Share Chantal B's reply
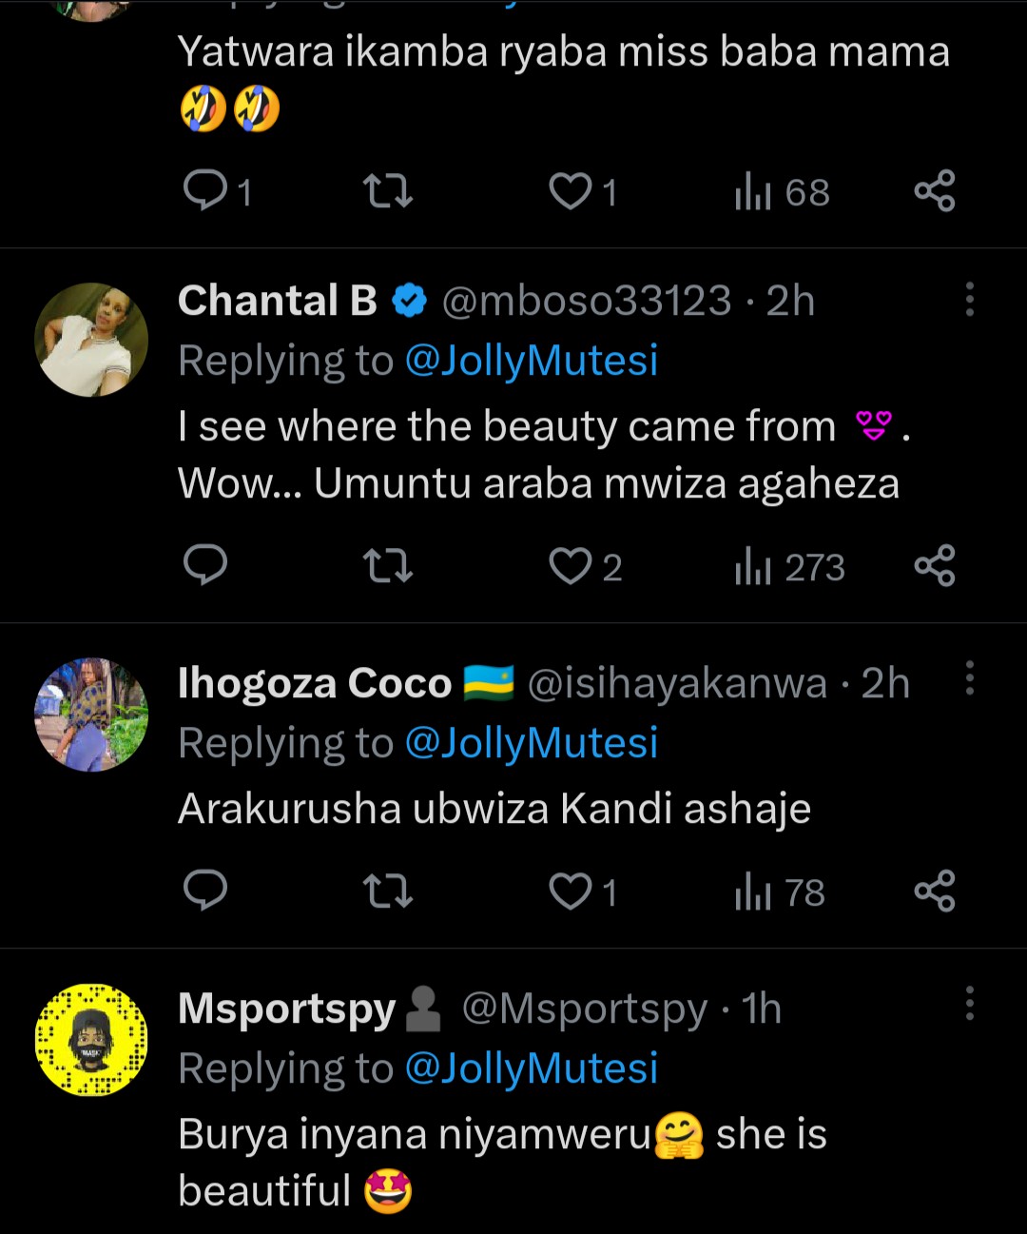This screenshot has width=1027, height=1234. (934, 566)
